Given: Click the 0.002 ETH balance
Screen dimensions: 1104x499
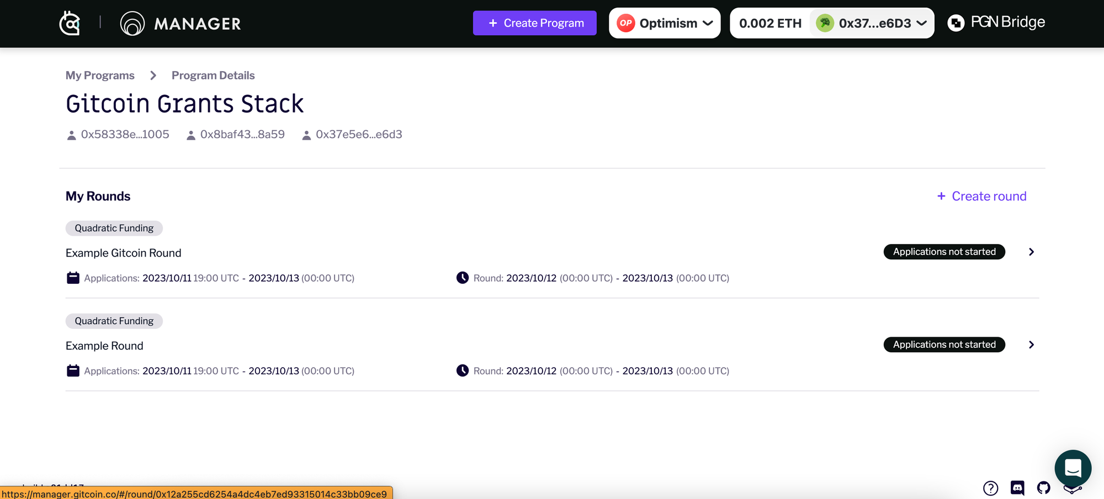Looking at the screenshot, I should click(x=770, y=23).
